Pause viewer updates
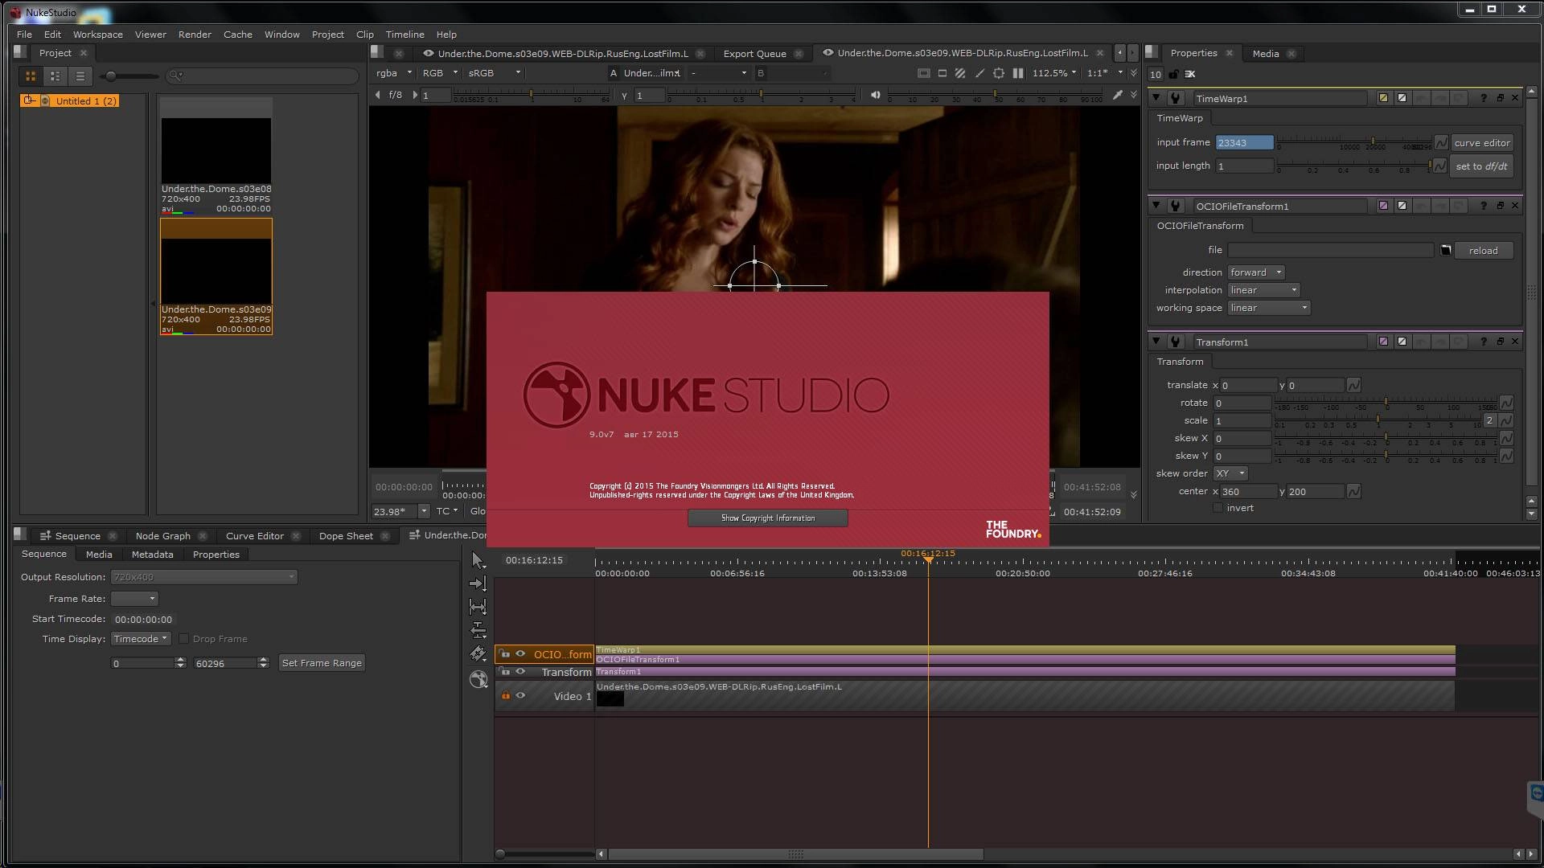The height and width of the screenshot is (868, 1544). (1018, 73)
